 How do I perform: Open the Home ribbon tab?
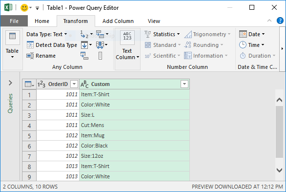click(x=42, y=21)
